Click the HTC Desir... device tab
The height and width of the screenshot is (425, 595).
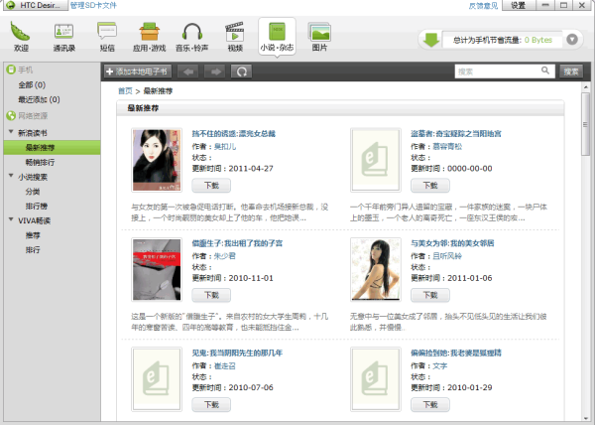36,5
